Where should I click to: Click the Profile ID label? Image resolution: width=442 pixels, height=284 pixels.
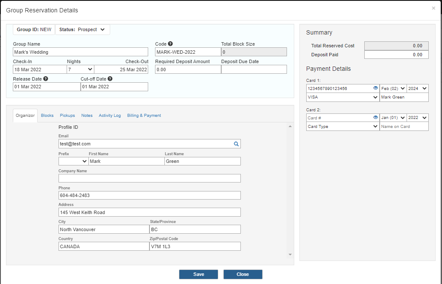tap(68, 127)
